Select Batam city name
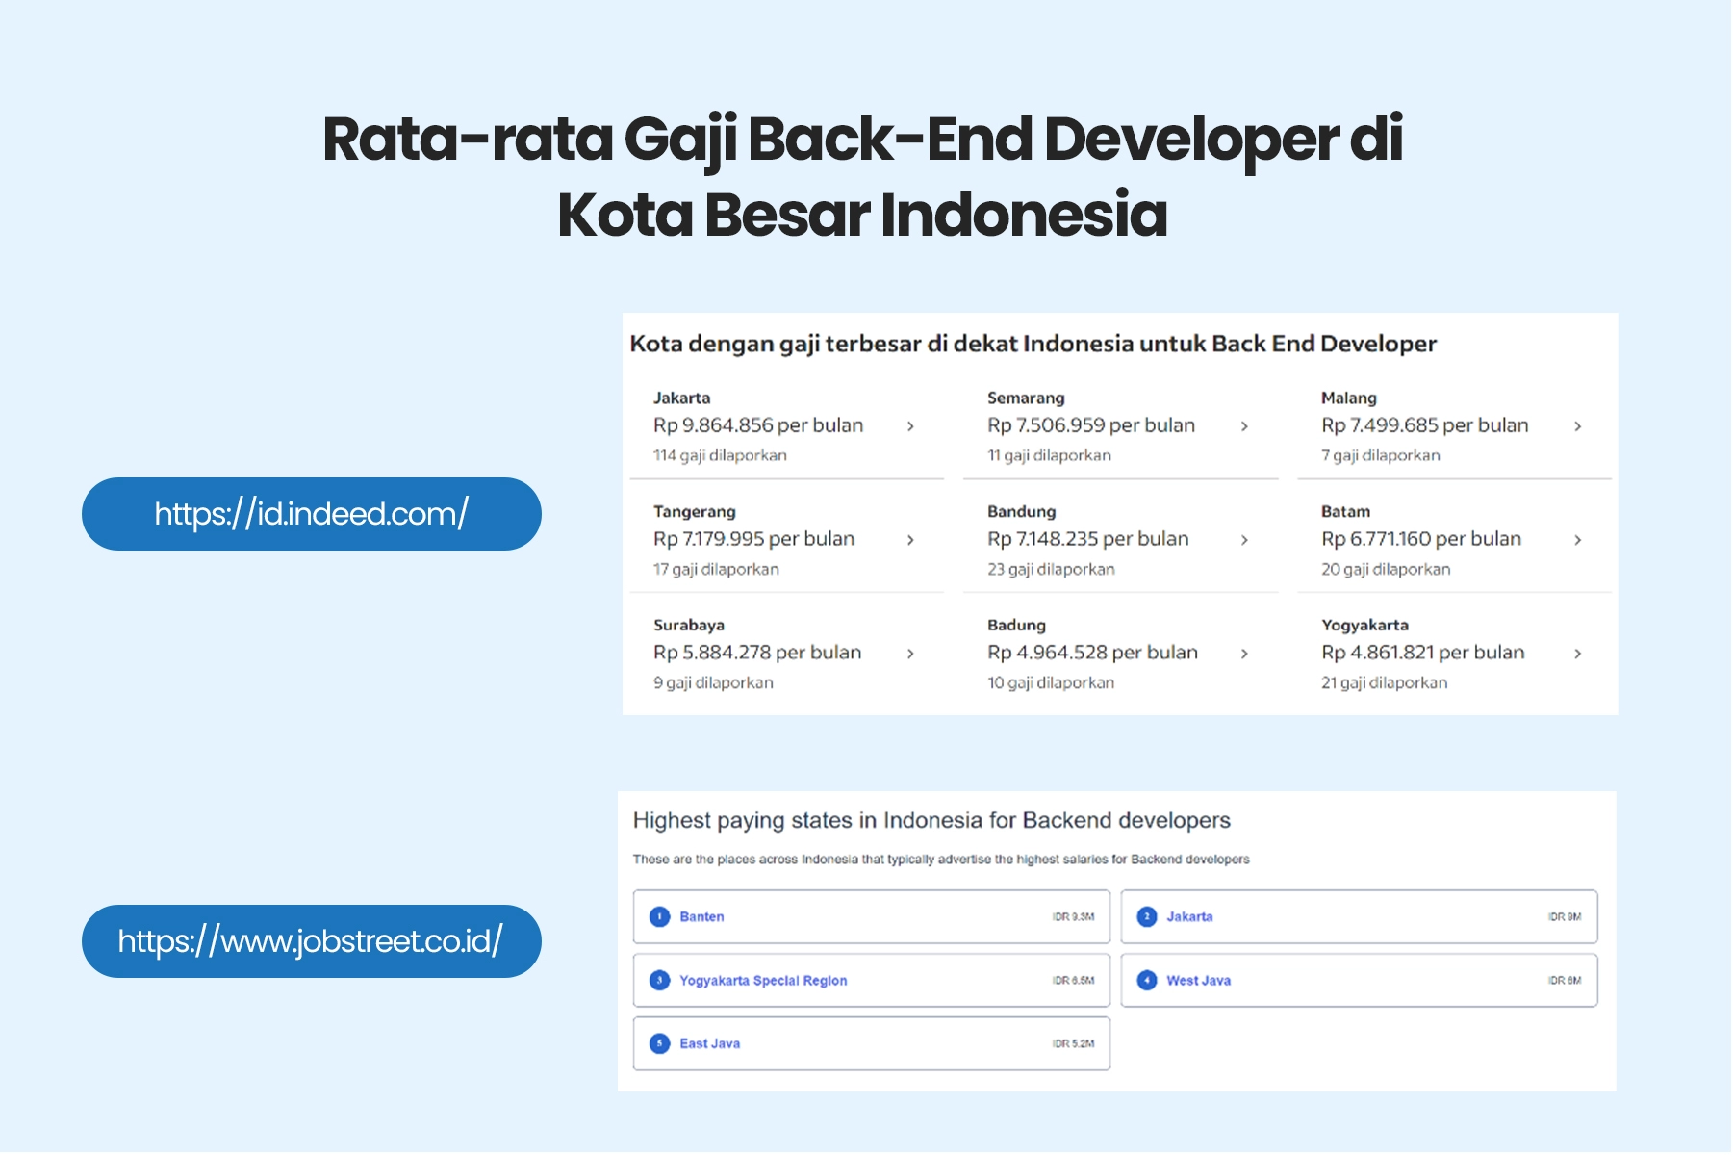This screenshot has height=1155, width=1734. 1345,511
